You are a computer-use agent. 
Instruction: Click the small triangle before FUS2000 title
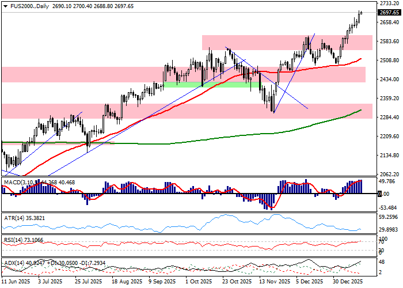(3, 5)
